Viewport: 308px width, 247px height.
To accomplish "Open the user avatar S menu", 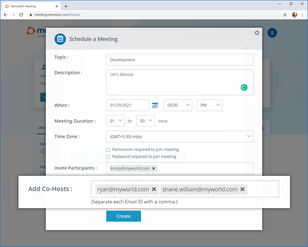I will coord(272,33).
